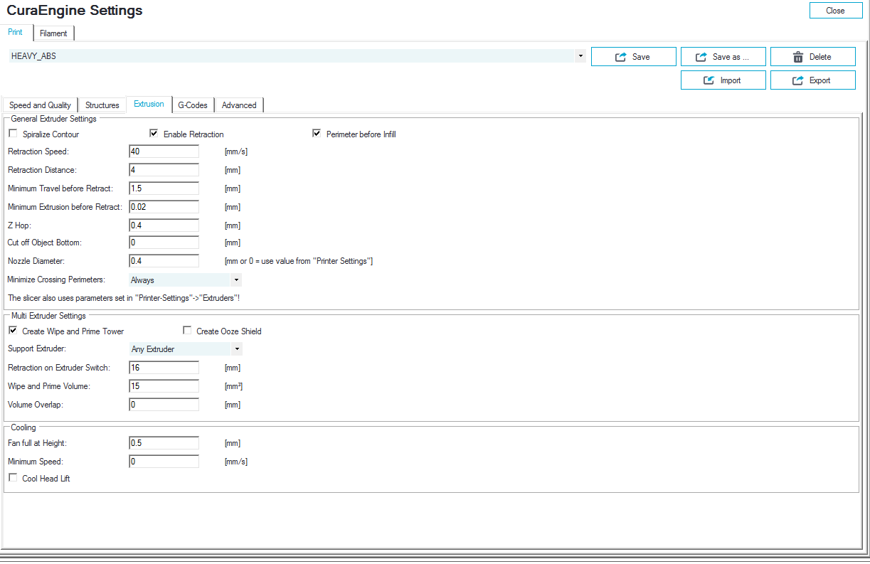Uncheck Enable Retraction
This screenshot has height=564, width=870.
(x=154, y=134)
